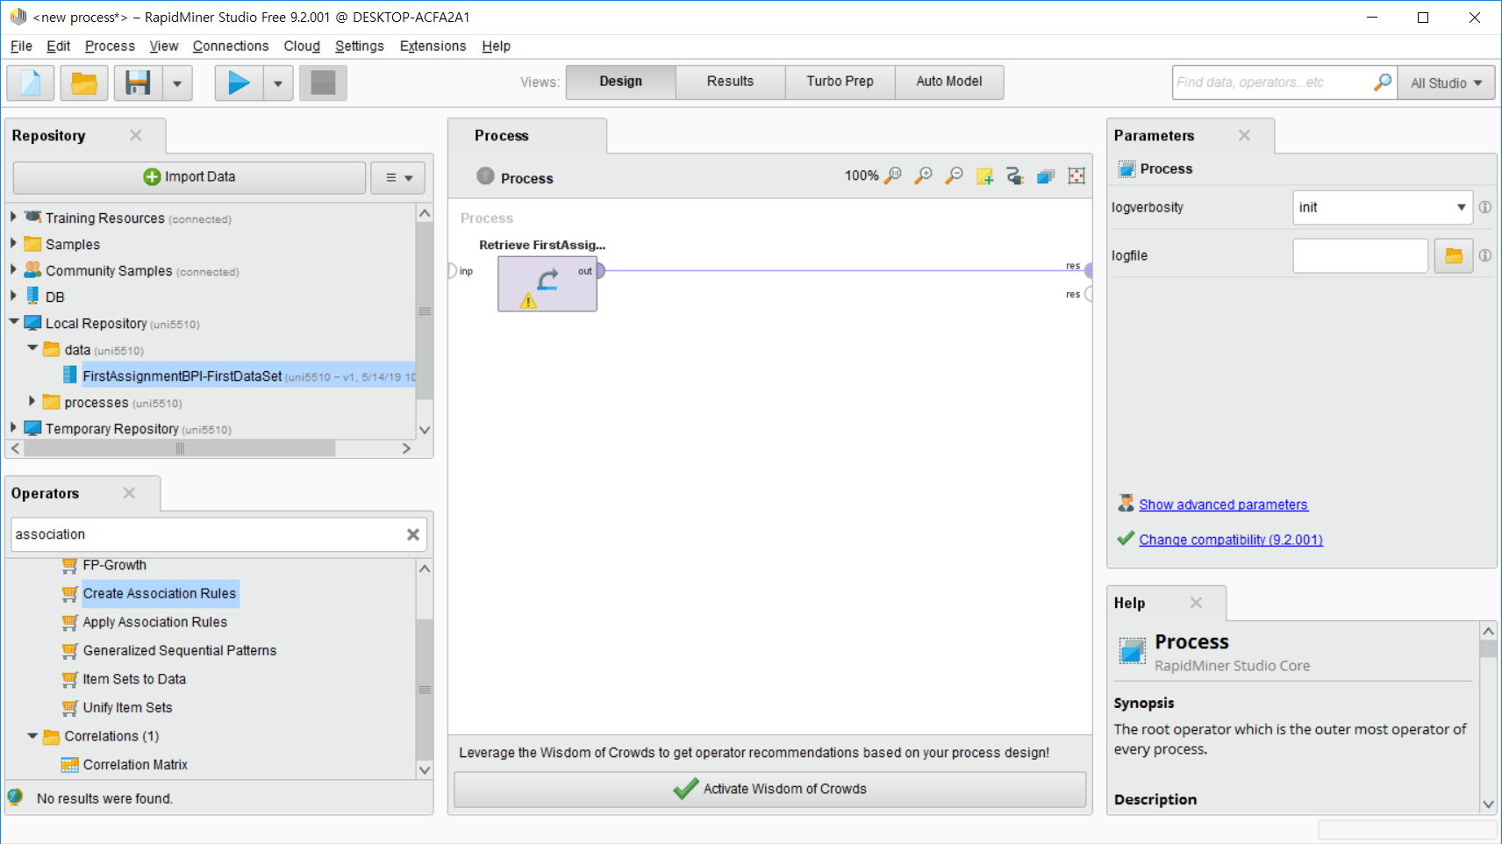Screen dimensions: 1502x844
Task: Select the Retrieve FirstAssig... operator box
Action: [547, 283]
